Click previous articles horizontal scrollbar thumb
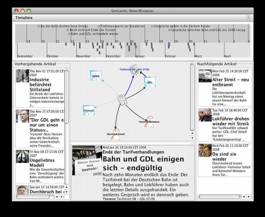The image size is (265, 217). (x=33, y=197)
